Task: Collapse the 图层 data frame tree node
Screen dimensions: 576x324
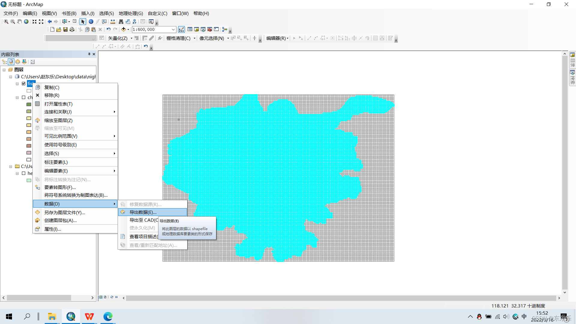Action: pyautogui.click(x=4, y=70)
